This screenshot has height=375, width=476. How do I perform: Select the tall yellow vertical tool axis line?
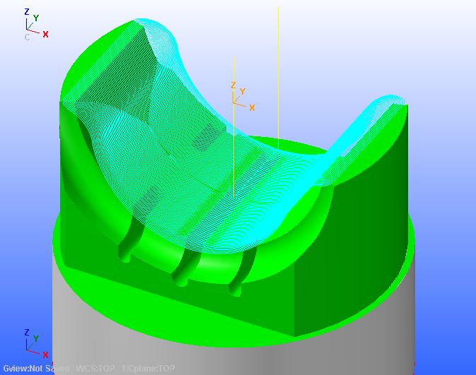[278, 78]
